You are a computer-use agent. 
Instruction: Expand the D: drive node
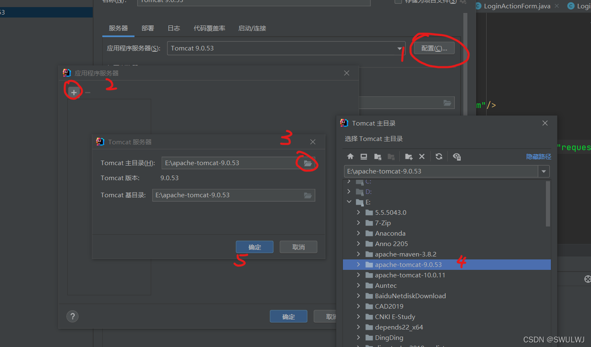pyautogui.click(x=349, y=192)
